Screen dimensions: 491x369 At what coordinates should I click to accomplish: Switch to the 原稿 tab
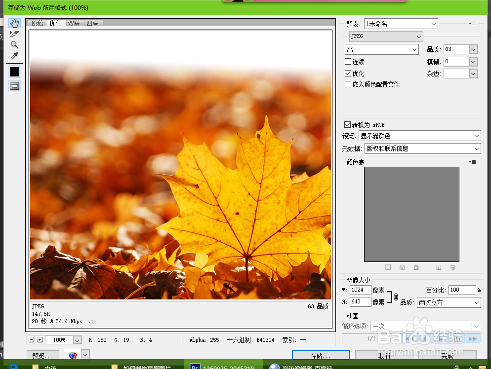point(37,23)
